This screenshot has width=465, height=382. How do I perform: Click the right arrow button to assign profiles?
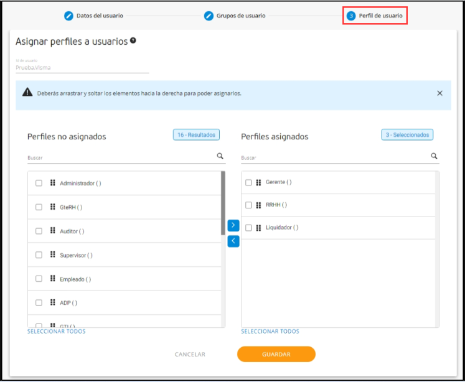233,225
